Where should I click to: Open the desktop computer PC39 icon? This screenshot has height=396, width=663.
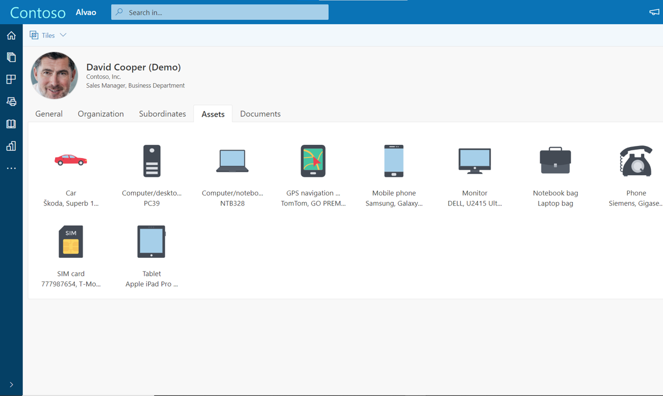[x=152, y=161]
